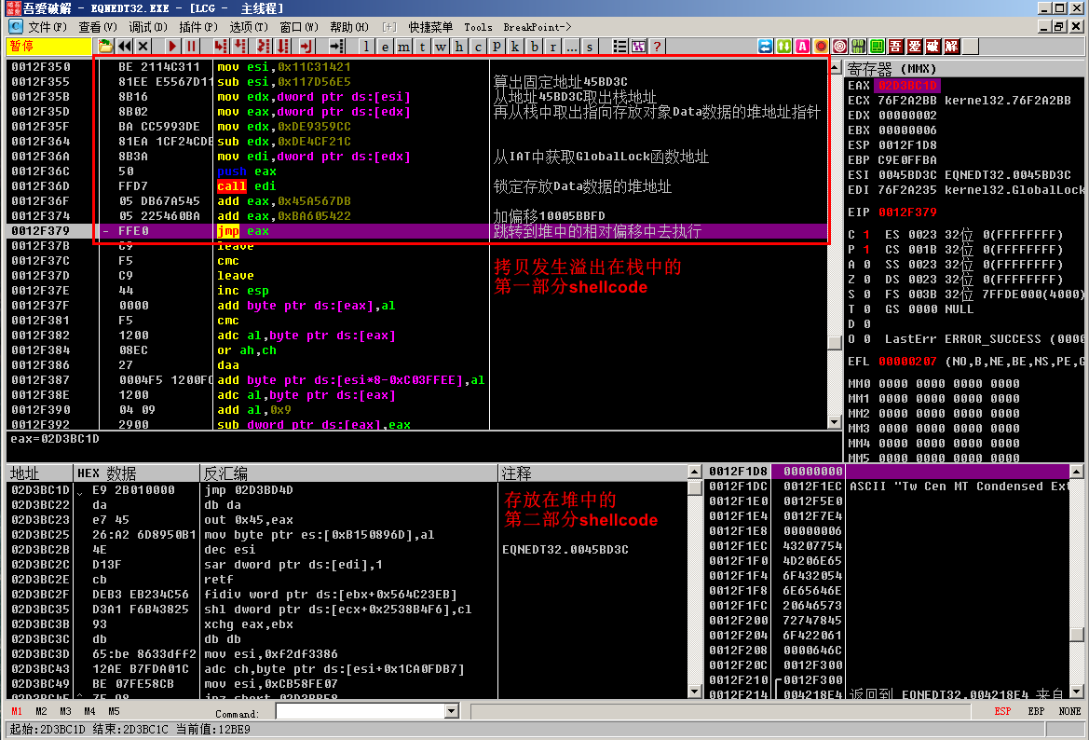Open the Tools menu
Viewport: 1089px width, 740px height.
tap(478, 27)
